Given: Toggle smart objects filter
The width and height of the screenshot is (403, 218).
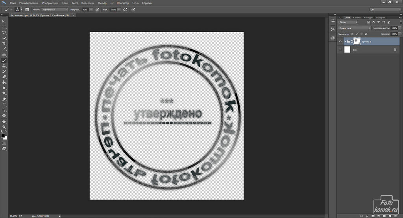Looking at the screenshot, I should 388,22.
